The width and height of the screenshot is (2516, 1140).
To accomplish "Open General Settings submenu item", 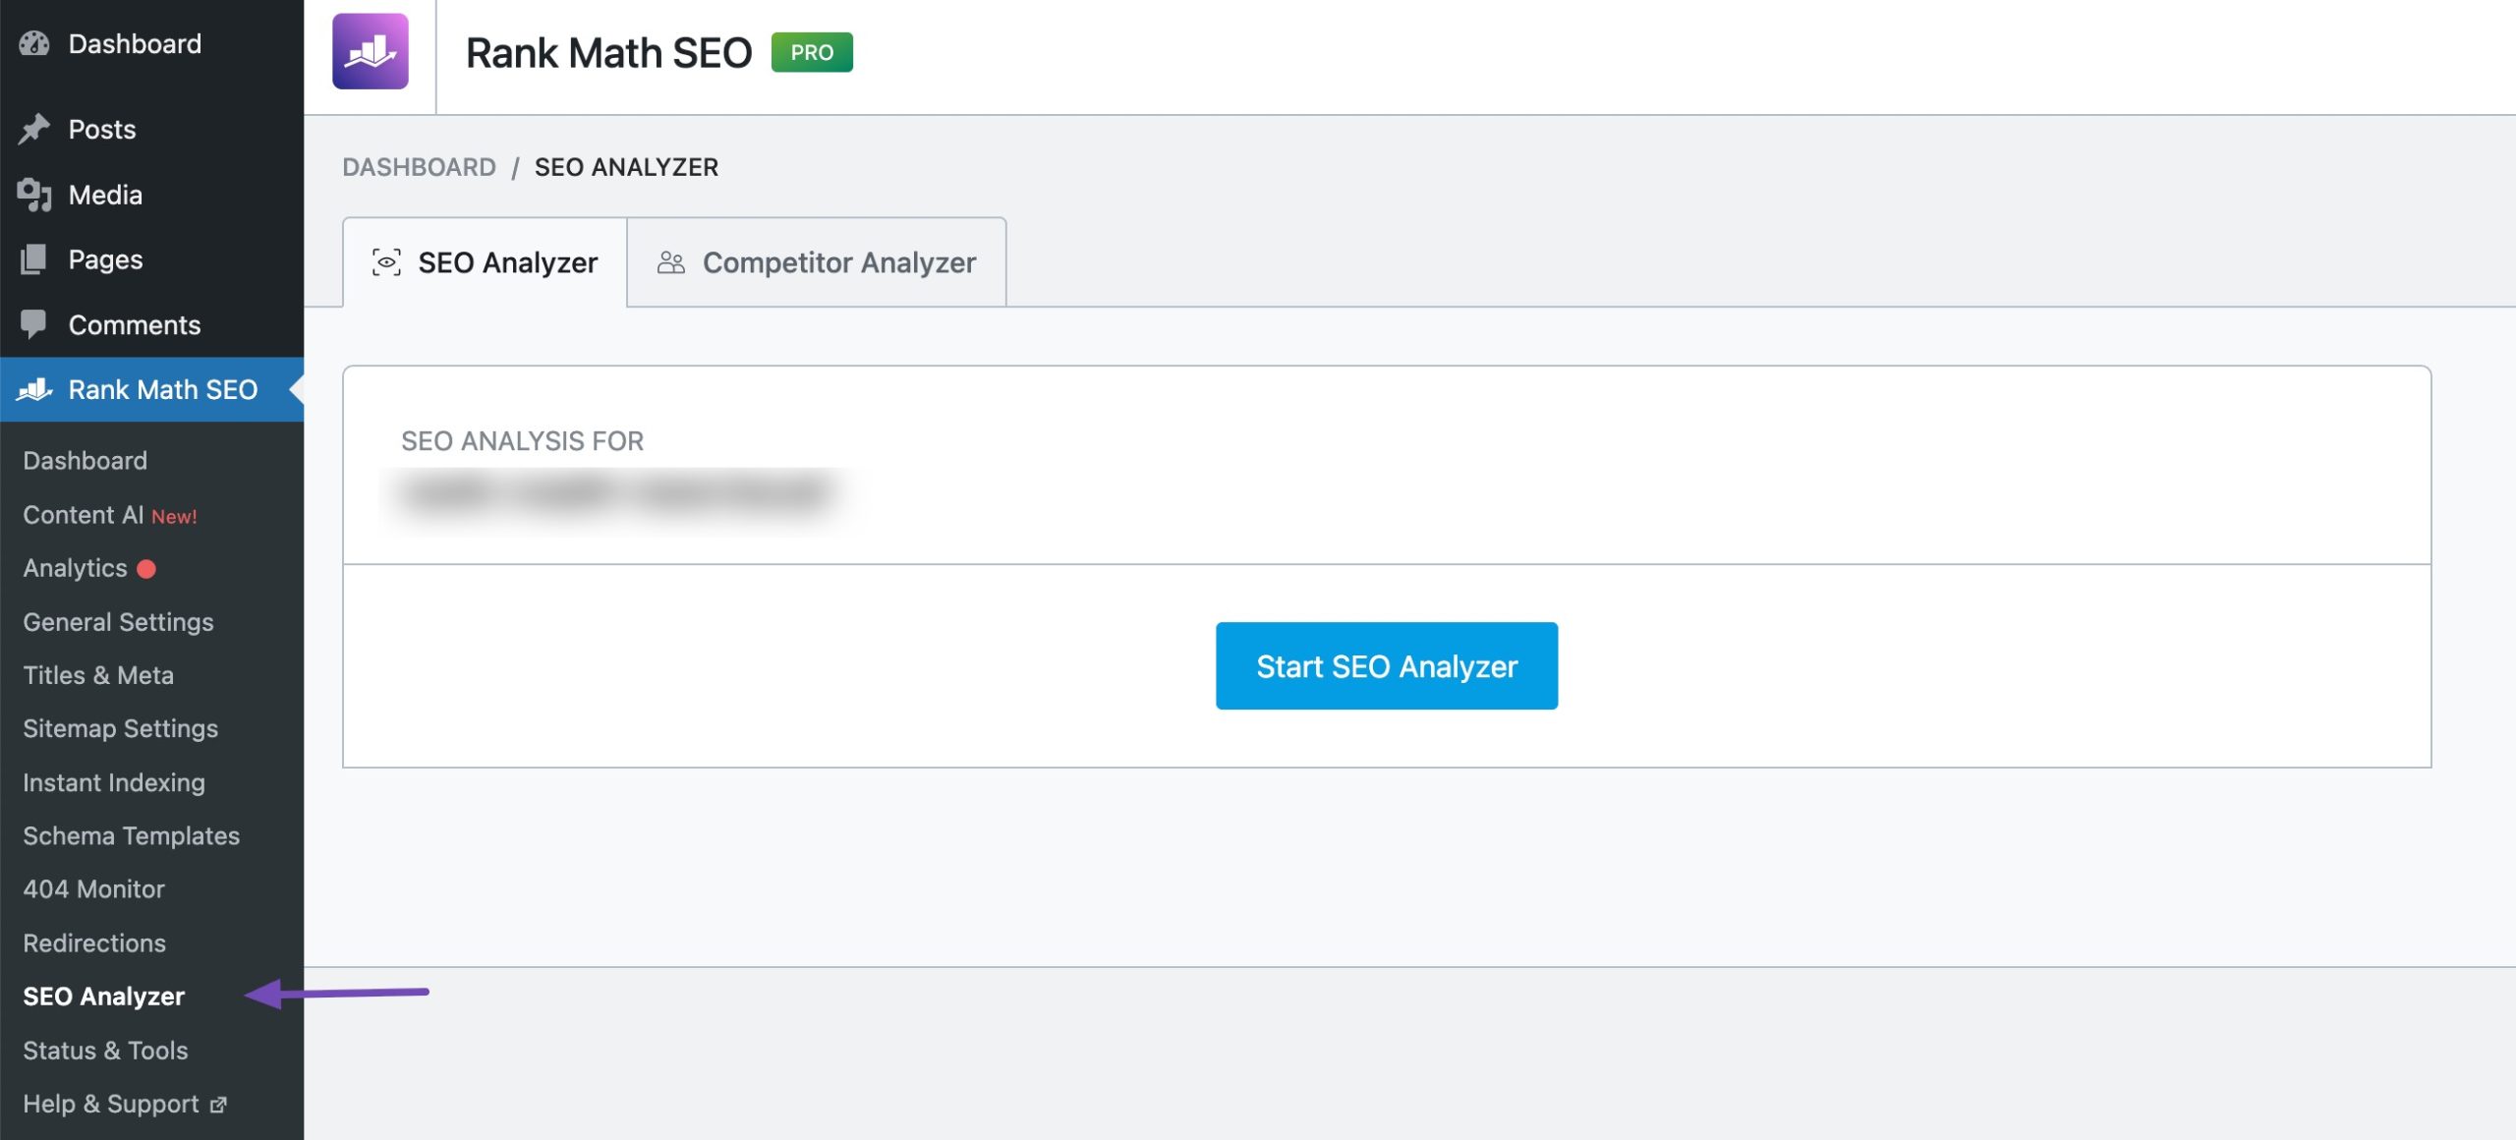I will coord(118,622).
